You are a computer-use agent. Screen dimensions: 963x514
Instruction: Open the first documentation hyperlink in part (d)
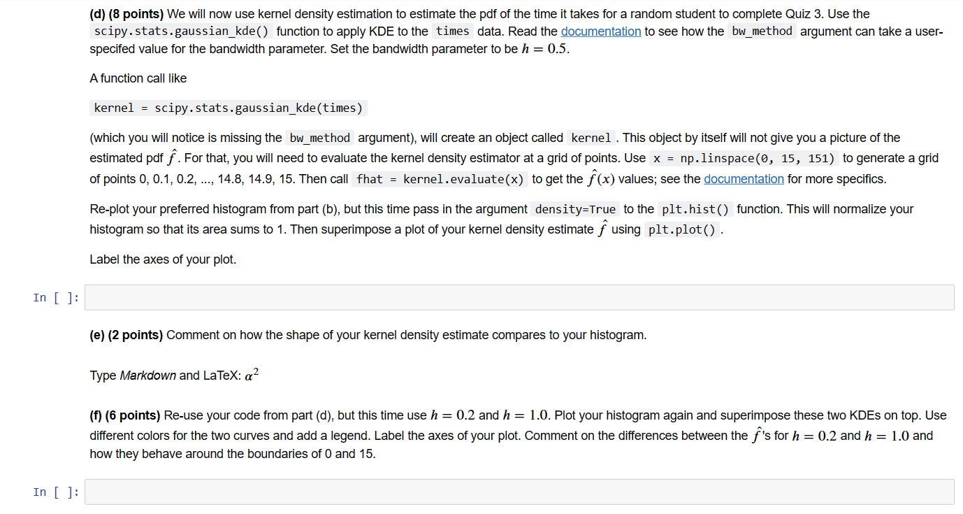pyautogui.click(x=600, y=31)
